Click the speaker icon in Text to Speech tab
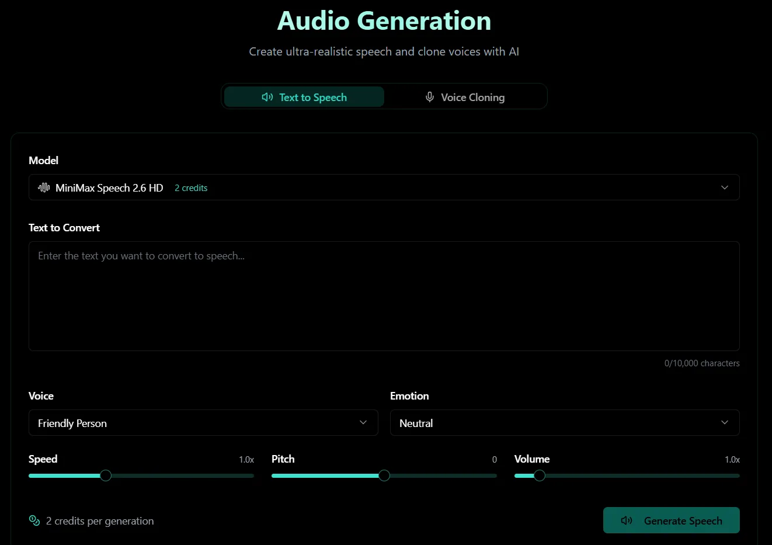Image resolution: width=772 pixels, height=545 pixels. tap(267, 97)
